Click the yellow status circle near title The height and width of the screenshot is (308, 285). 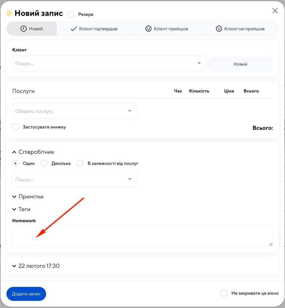[x=9, y=13]
